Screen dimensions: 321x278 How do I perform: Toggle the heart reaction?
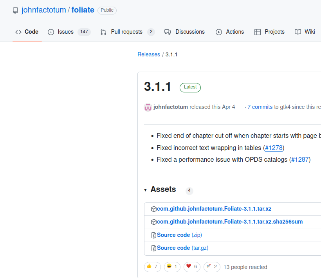click(x=192, y=267)
